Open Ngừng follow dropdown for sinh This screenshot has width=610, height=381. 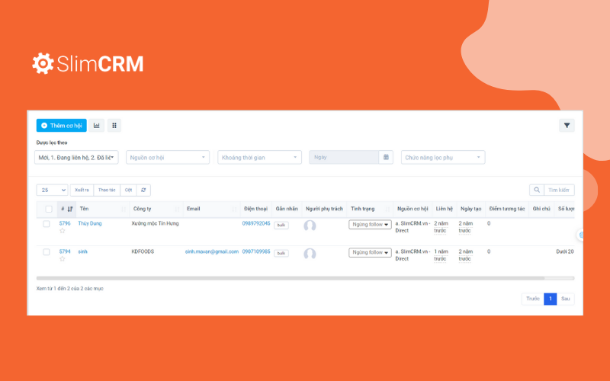370,252
